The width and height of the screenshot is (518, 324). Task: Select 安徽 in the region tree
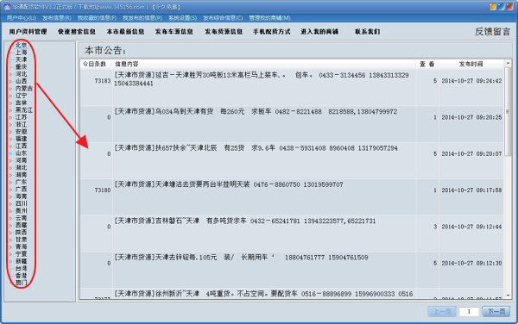21,132
